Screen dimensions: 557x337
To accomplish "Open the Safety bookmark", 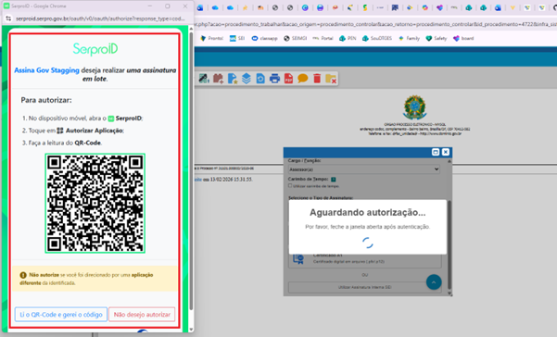I will pyautogui.click(x=437, y=38).
